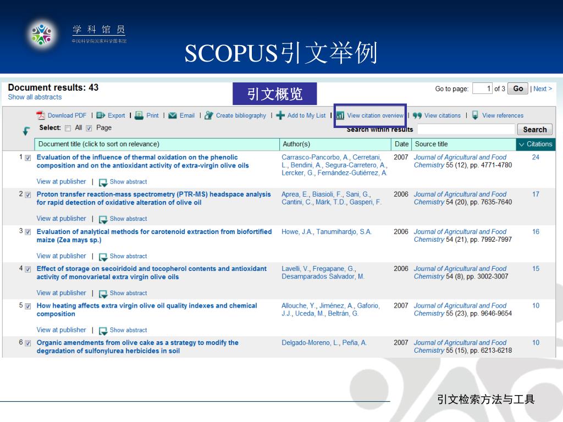This screenshot has width=563, height=422.
Task: Sort by Source title column header
Action: (464, 144)
